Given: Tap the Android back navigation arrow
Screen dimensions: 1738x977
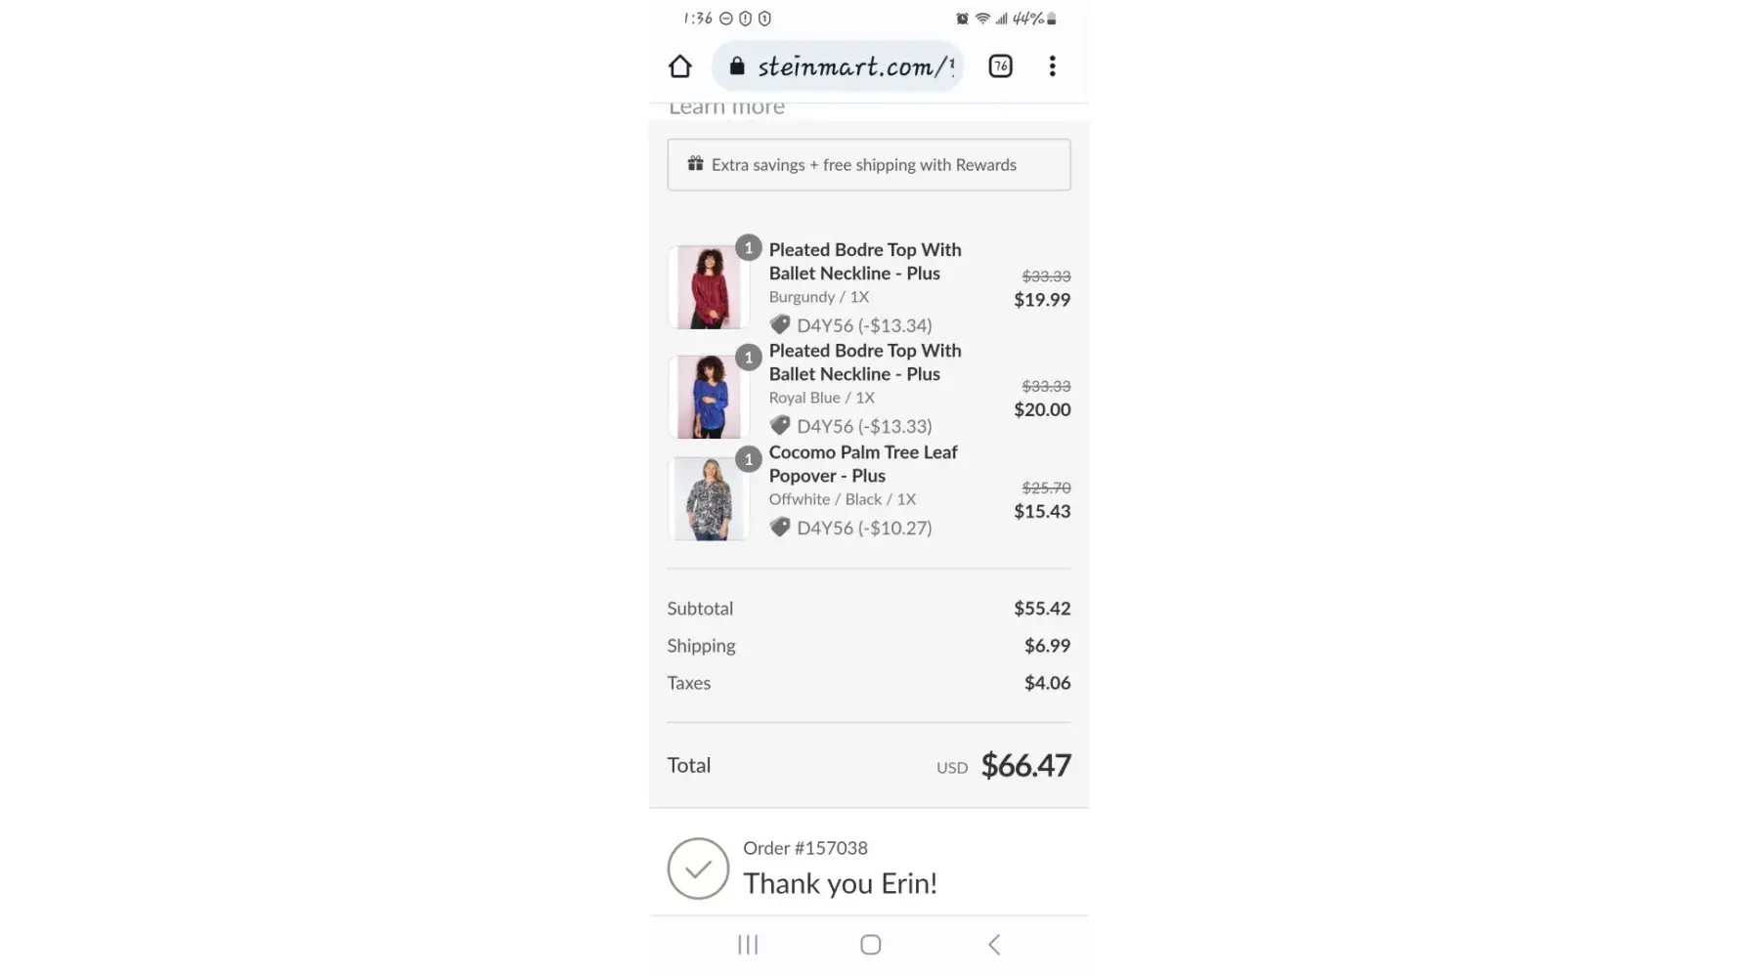Looking at the screenshot, I should (x=994, y=945).
